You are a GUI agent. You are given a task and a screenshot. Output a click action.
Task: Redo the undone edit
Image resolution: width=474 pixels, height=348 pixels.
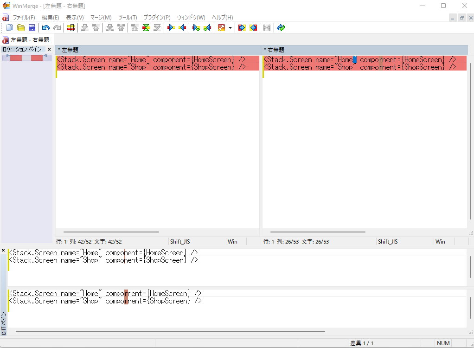click(57, 28)
